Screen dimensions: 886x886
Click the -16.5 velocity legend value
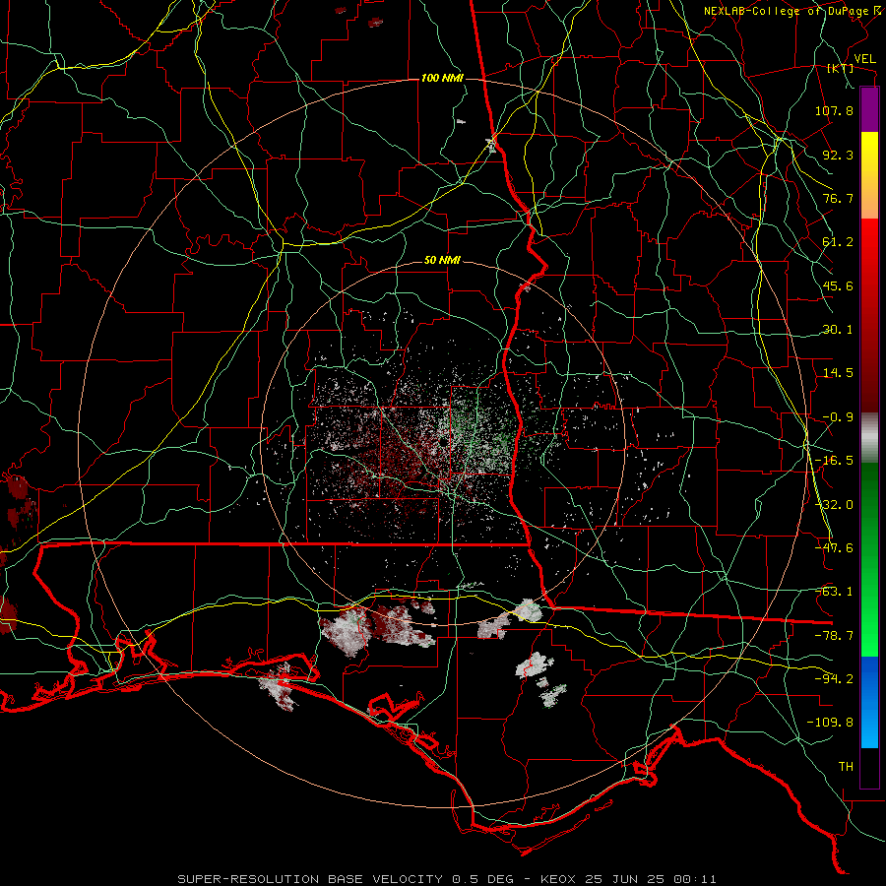[x=834, y=461]
